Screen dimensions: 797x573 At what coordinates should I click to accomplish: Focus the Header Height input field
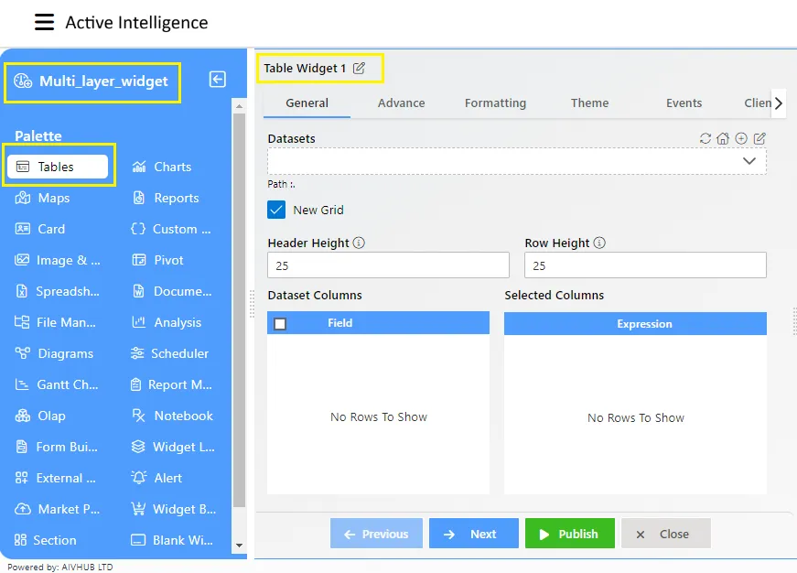(x=388, y=265)
